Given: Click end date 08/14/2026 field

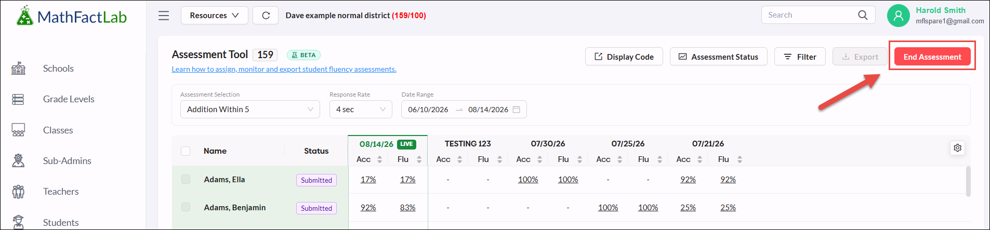Looking at the screenshot, I should point(488,110).
